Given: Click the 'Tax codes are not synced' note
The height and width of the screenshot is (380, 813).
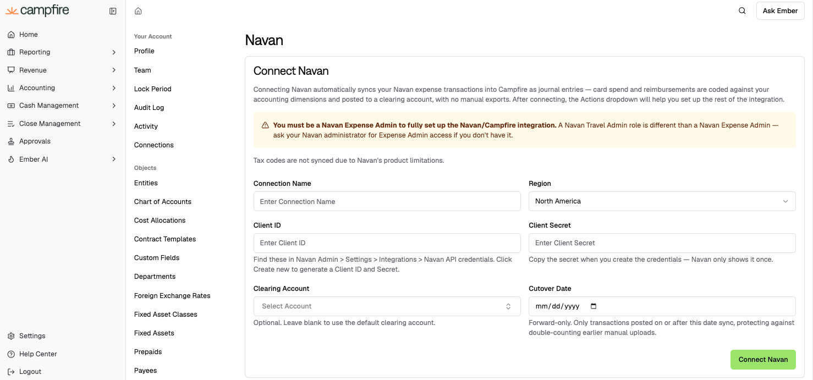Looking at the screenshot, I should (x=349, y=161).
